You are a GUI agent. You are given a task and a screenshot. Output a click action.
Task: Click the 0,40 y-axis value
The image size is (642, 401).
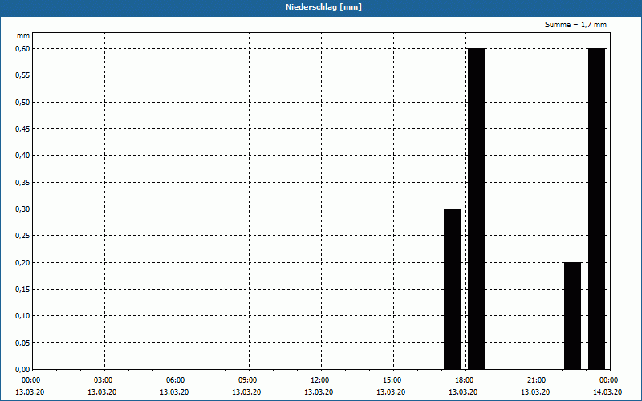pos(22,156)
